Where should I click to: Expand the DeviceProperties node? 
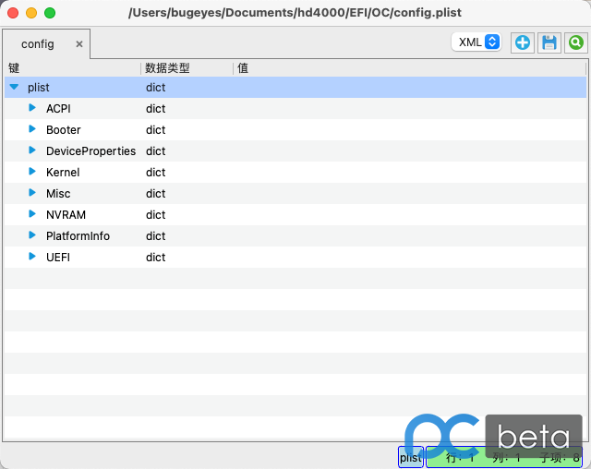point(32,150)
